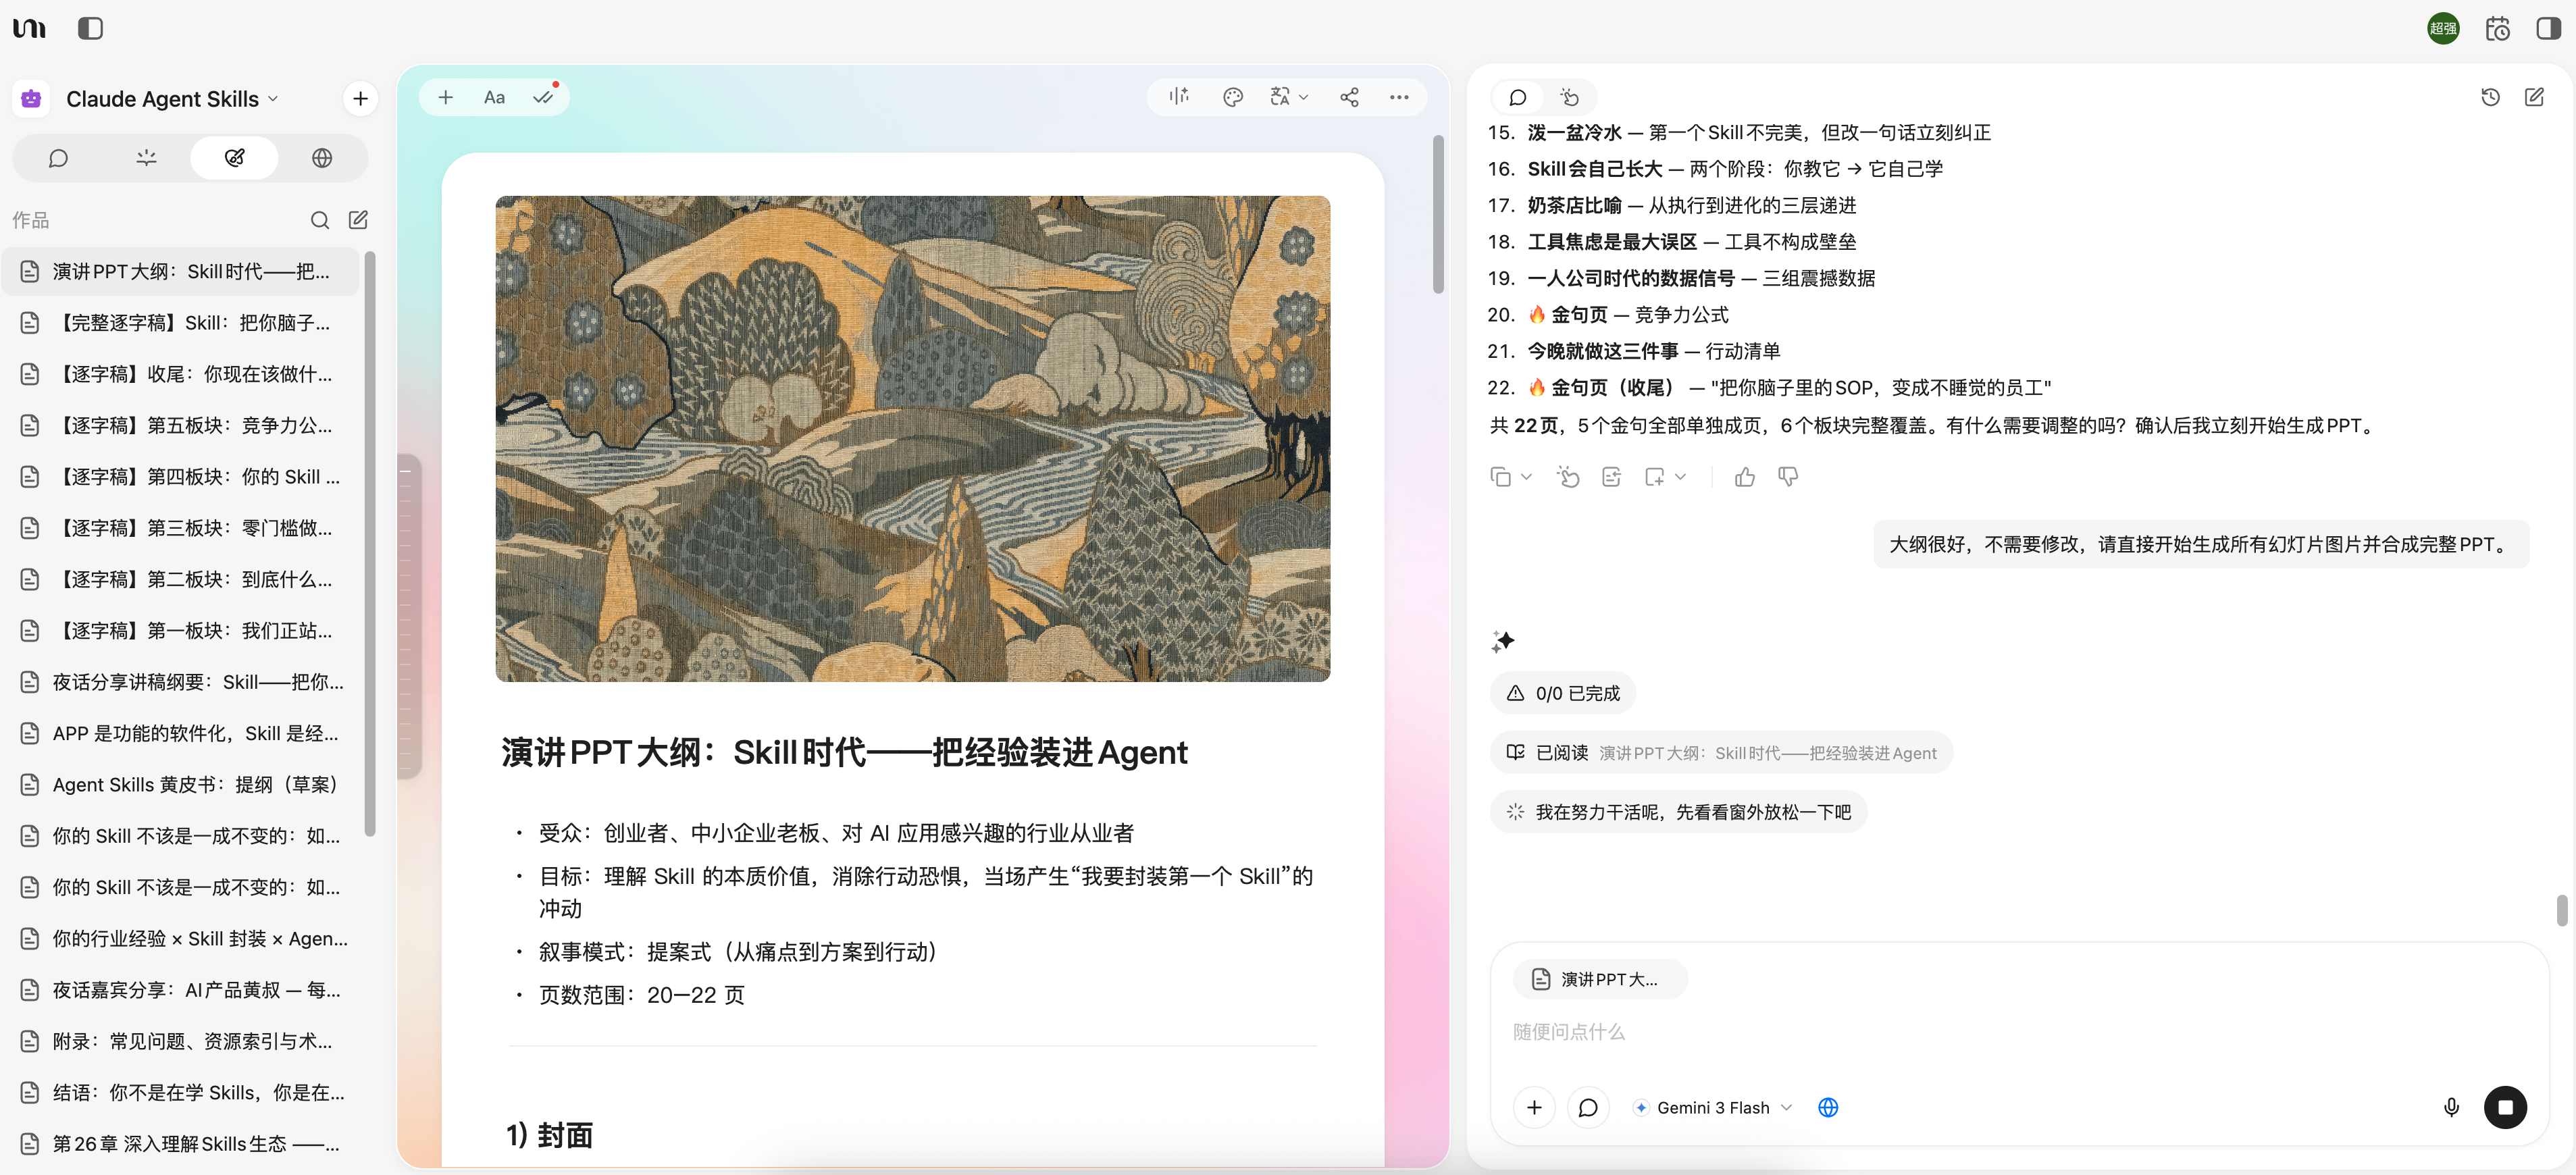
Task: Click the microphone voice input icon
Action: coord(2451,1107)
